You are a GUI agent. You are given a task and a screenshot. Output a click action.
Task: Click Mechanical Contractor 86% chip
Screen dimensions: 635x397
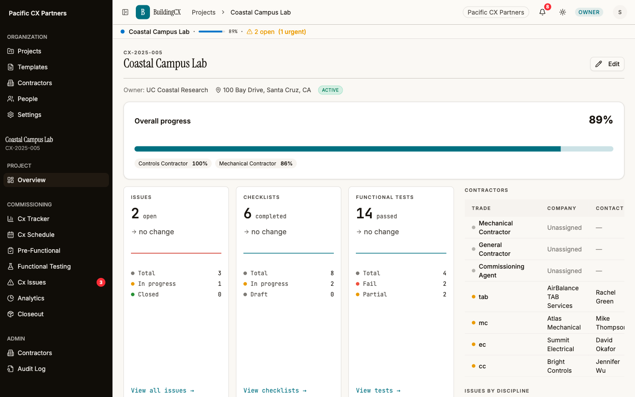pos(256,164)
